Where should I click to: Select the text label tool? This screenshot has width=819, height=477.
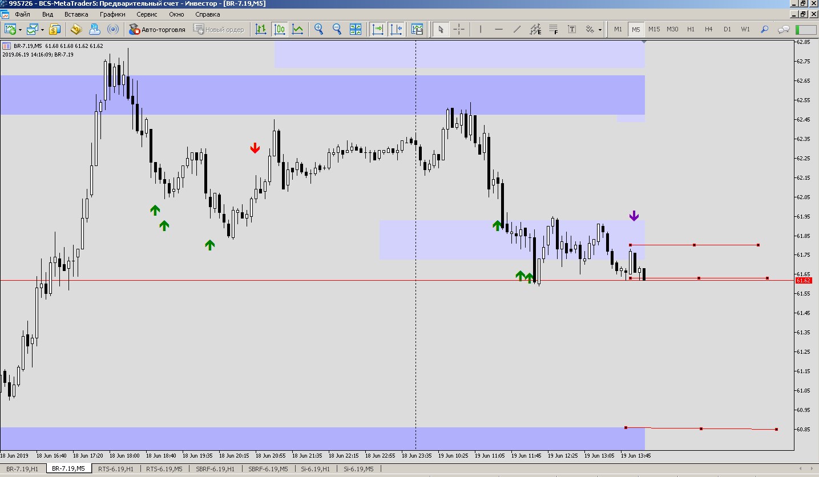pyautogui.click(x=572, y=29)
